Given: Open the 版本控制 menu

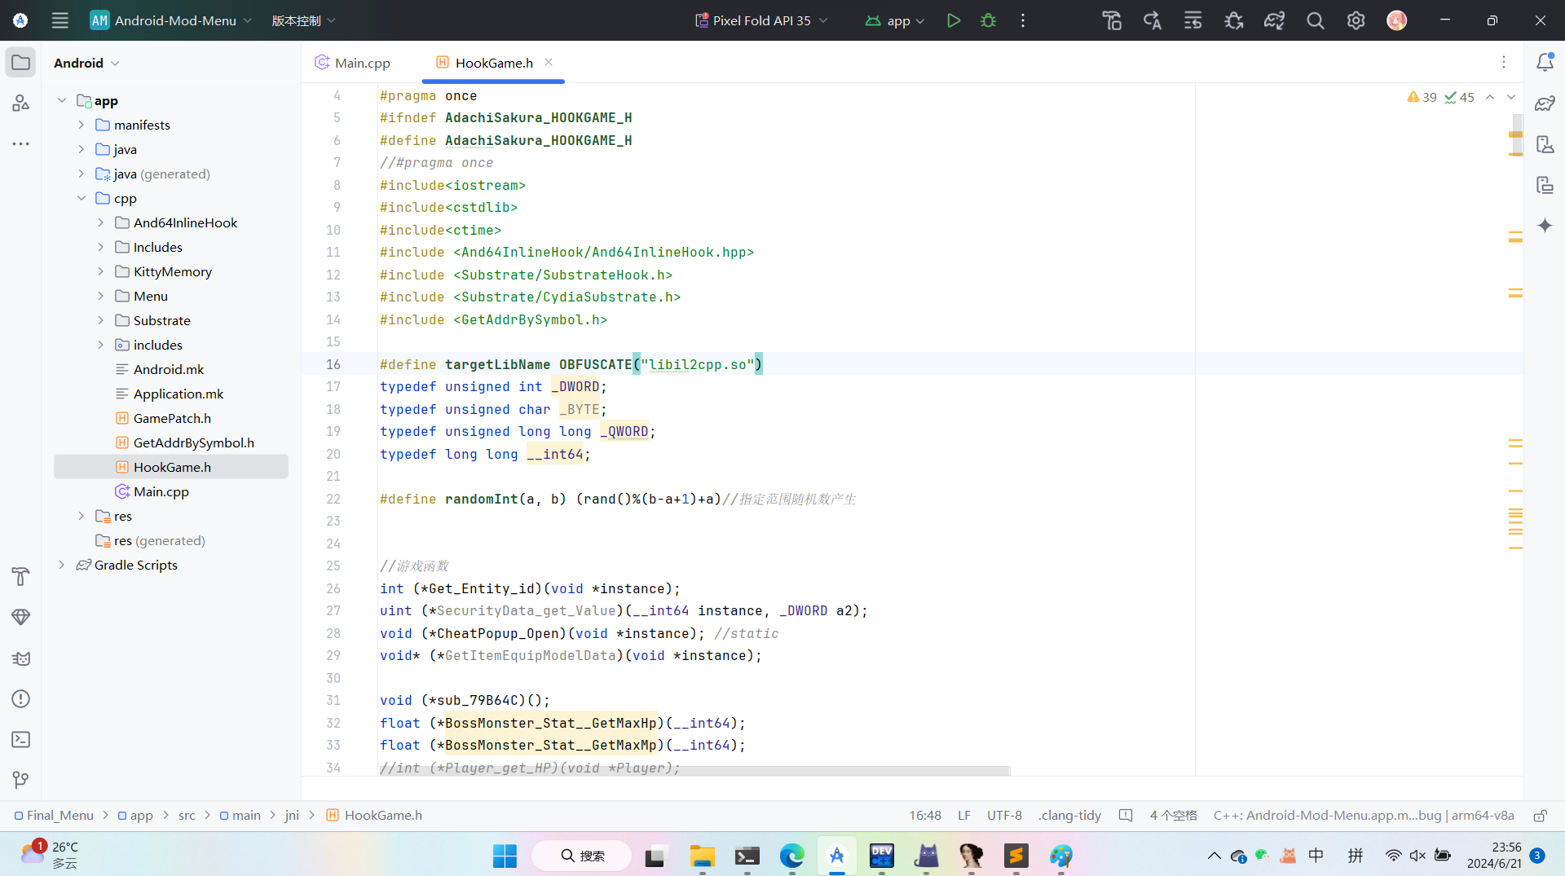Looking at the screenshot, I should (x=303, y=20).
